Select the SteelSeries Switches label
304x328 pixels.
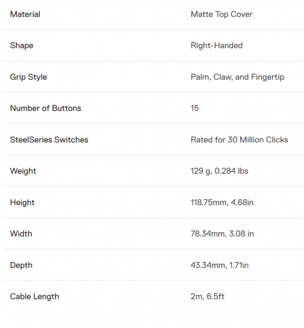[x=49, y=140]
